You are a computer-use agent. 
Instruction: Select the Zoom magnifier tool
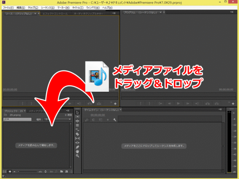(77, 156)
